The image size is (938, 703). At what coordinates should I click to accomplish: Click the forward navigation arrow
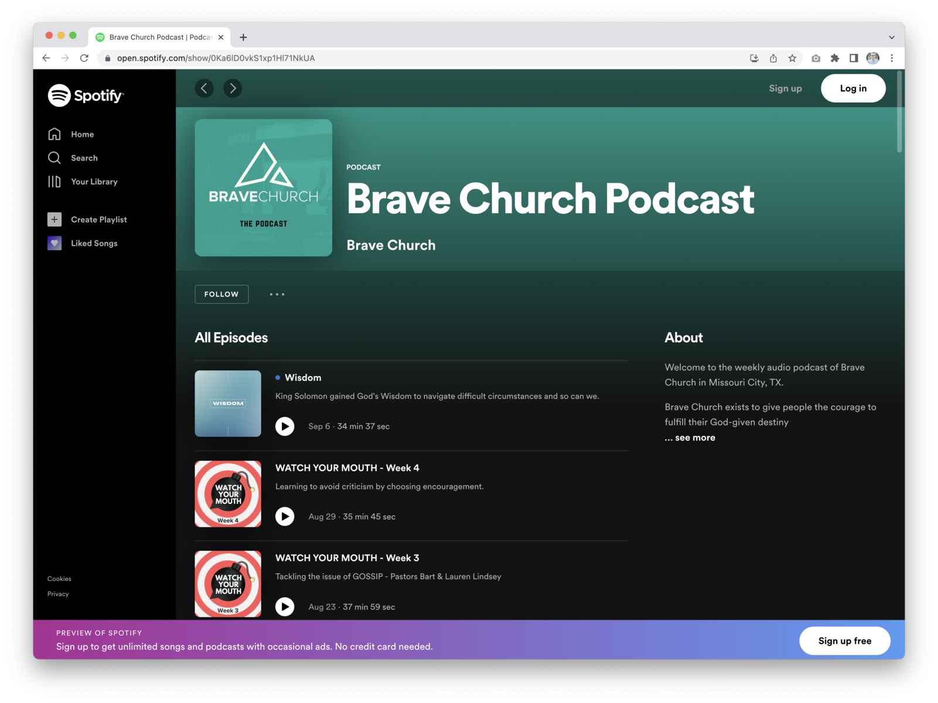click(x=233, y=88)
